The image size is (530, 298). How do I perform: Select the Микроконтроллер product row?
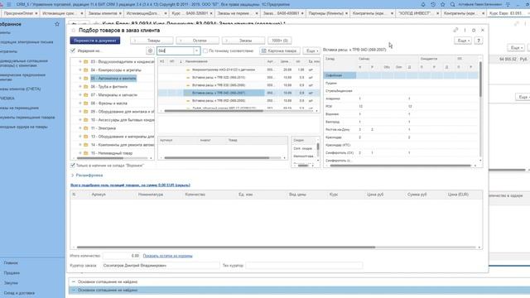tap(238, 70)
